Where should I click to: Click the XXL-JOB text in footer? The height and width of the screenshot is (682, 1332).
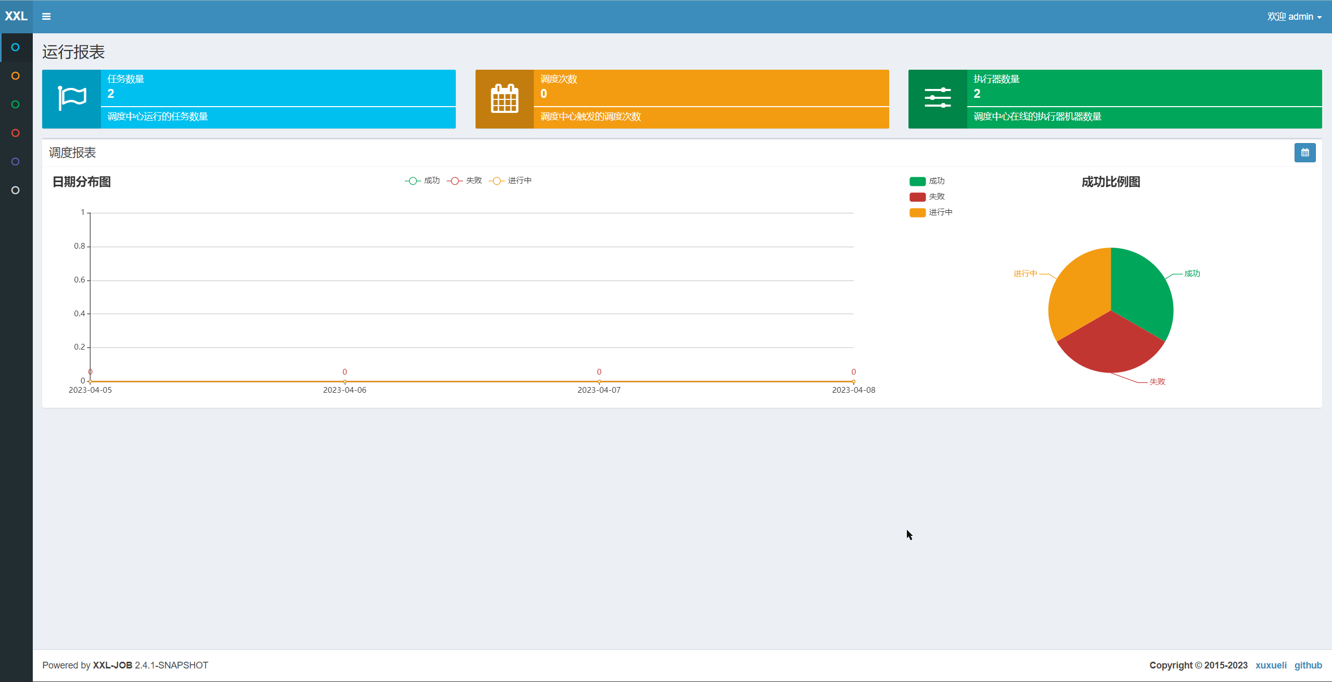pos(112,665)
